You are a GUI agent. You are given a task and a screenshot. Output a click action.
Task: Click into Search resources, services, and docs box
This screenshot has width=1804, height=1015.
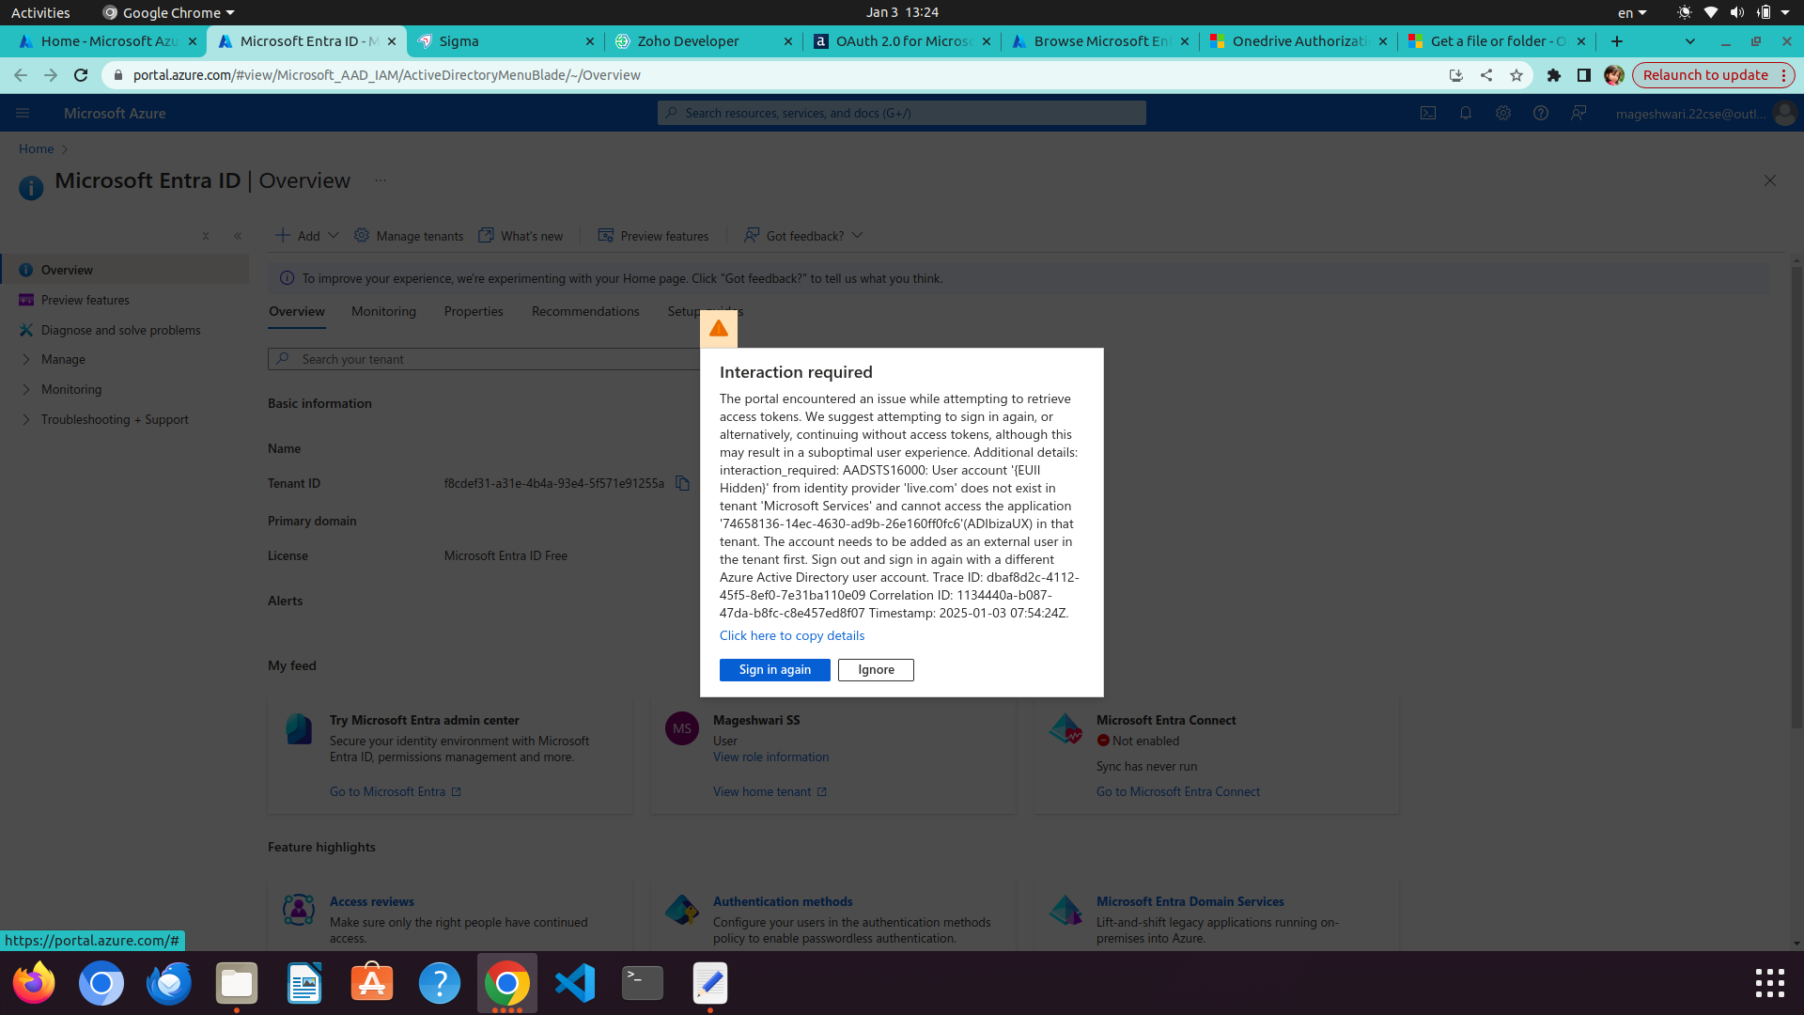click(x=902, y=113)
